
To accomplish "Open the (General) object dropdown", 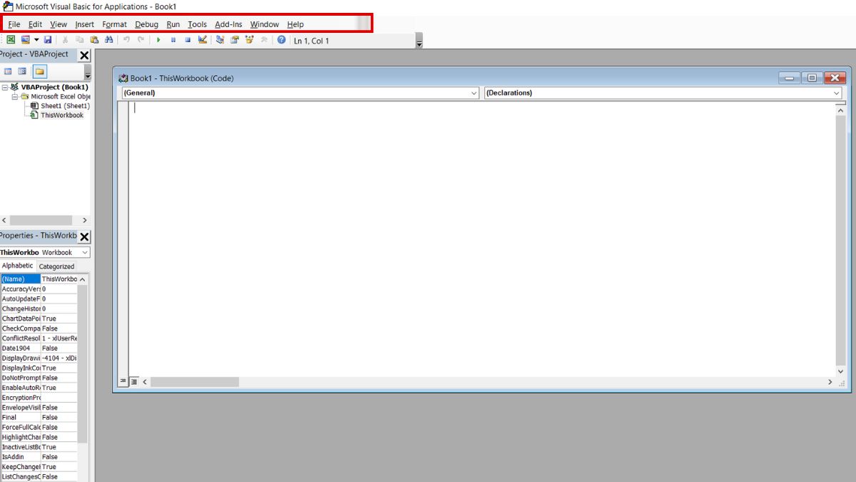I will (x=300, y=93).
